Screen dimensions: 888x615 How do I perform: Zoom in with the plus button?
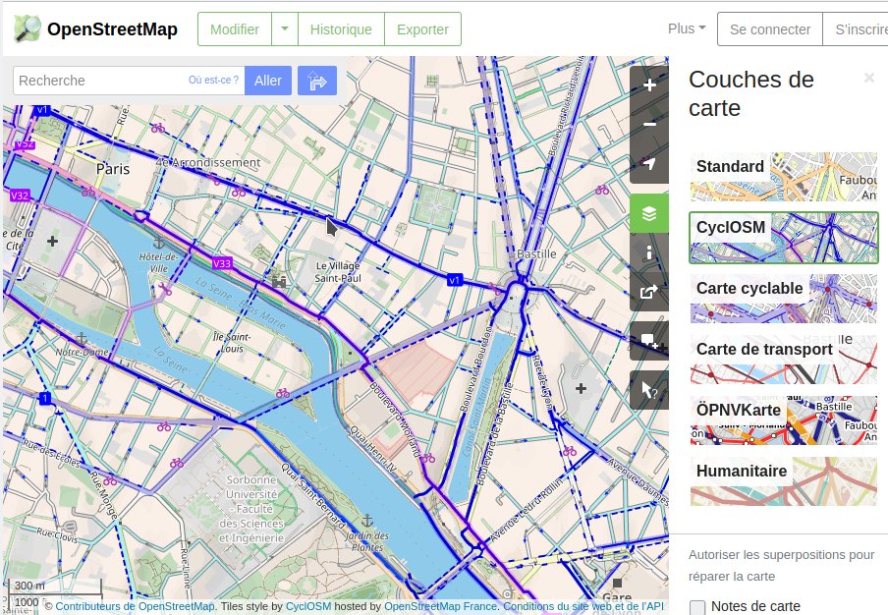pos(649,84)
